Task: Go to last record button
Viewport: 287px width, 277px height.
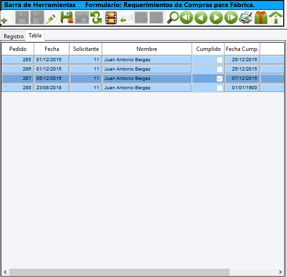Action: (231, 18)
